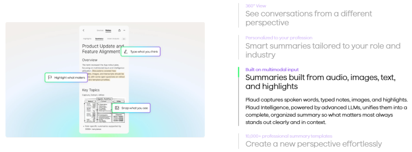Select the Notes tab

tap(108, 30)
